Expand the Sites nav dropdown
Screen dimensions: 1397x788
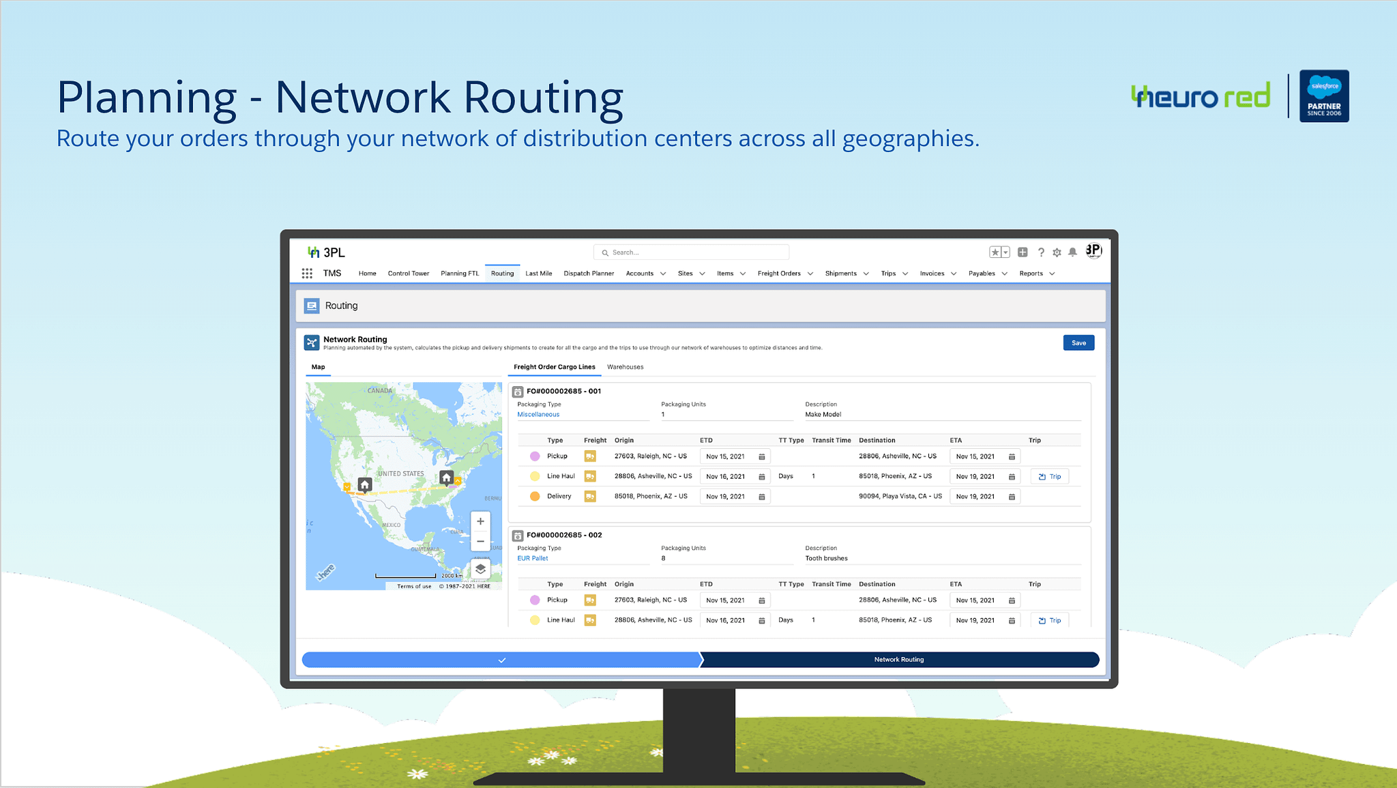[702, 274]
